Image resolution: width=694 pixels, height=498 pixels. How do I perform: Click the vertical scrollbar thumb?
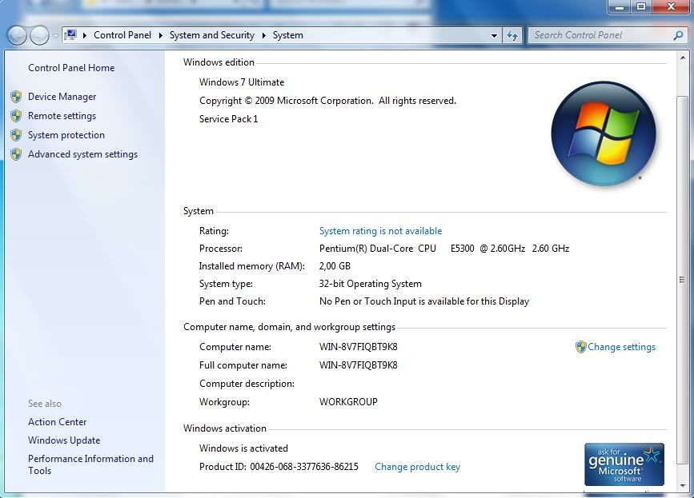click(x=682, y=279)
